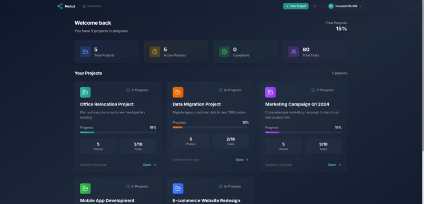The image size is (424, 204).
Task: Click the arrow beside Open on Marketing Campaign
Action: tap(340, 165)
